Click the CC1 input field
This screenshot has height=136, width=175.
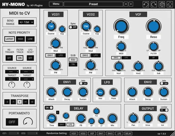click(13, 133)
